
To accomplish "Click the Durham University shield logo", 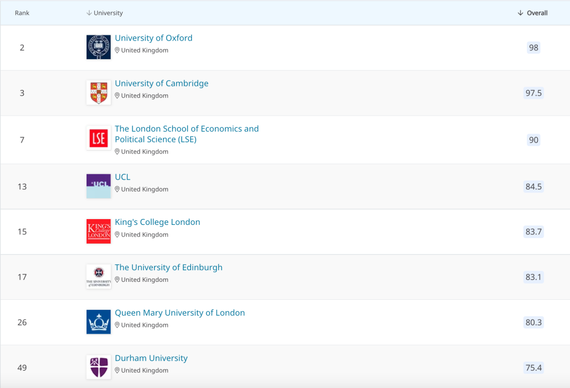I will [99, 367].
